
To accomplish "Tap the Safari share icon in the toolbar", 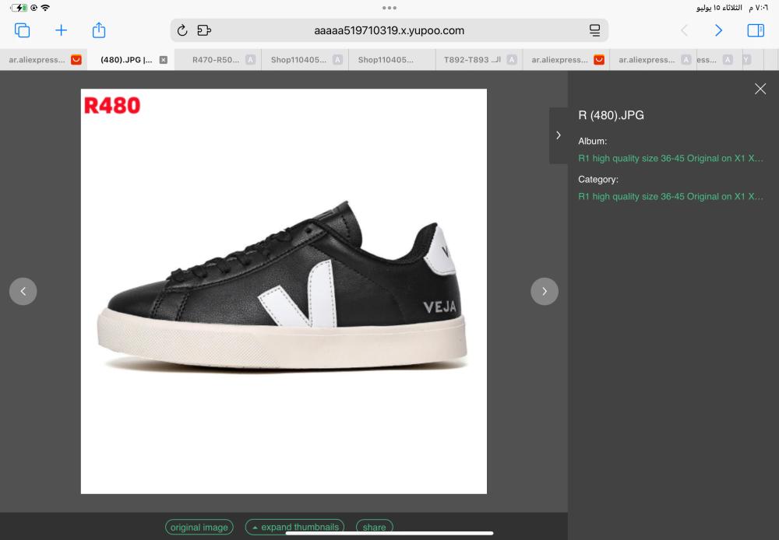I will point(99,30).
